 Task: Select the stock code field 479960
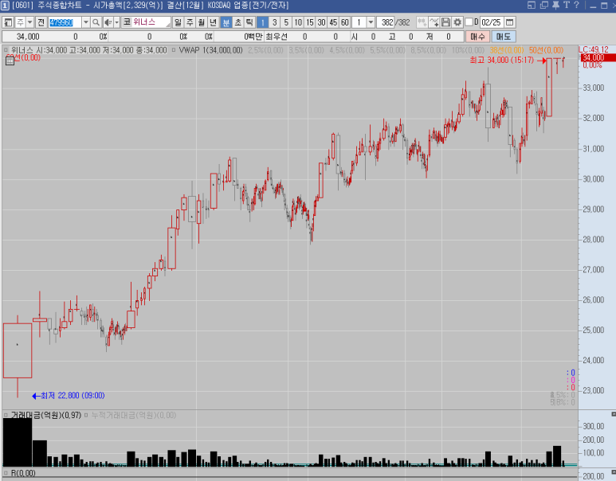click(x=65, y=22)
